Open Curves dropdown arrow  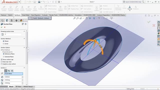[x=124, y=12]
